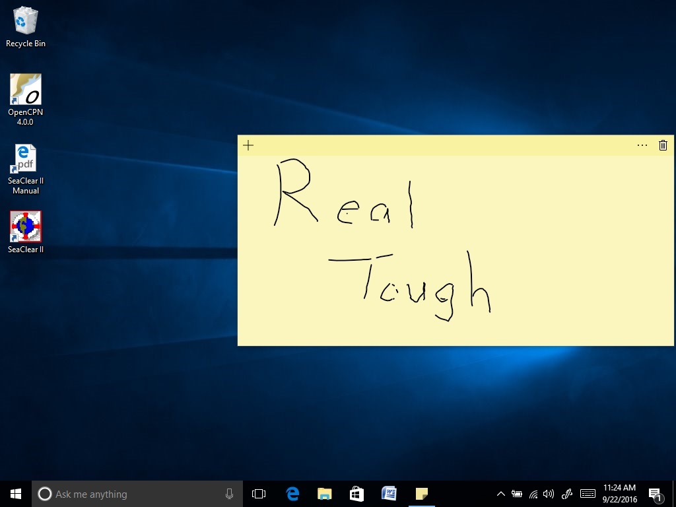Open the Action Center notifications
Screen dimensions: 676x507
click(656, 494)
